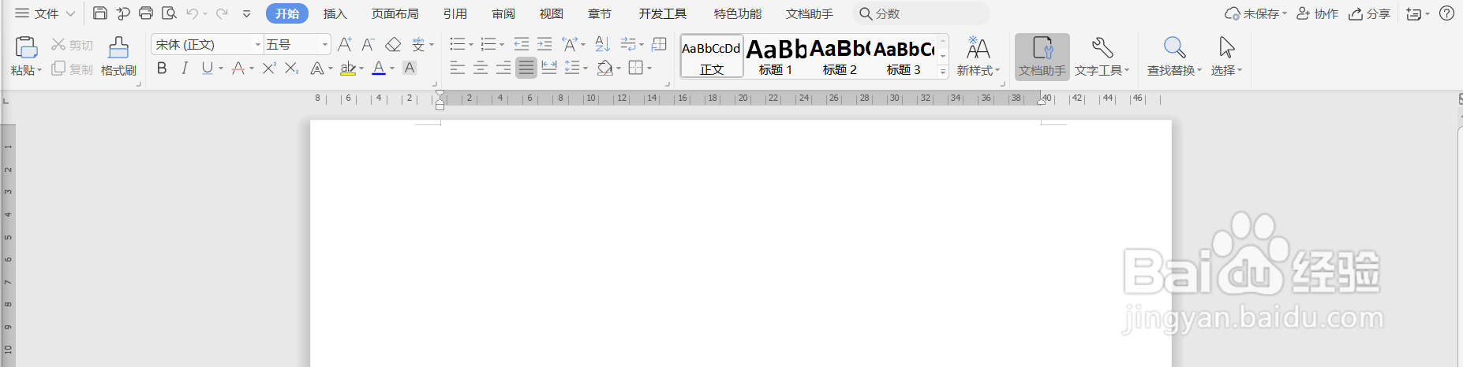Click the Share (分享) button

1370,13
